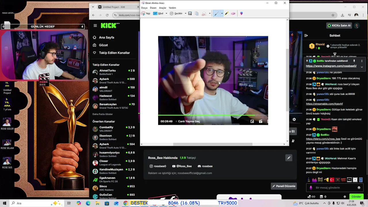This screenshot has width=368, height=207.
Task: Click the Gönder send button
Action: (x=356, y=197)
